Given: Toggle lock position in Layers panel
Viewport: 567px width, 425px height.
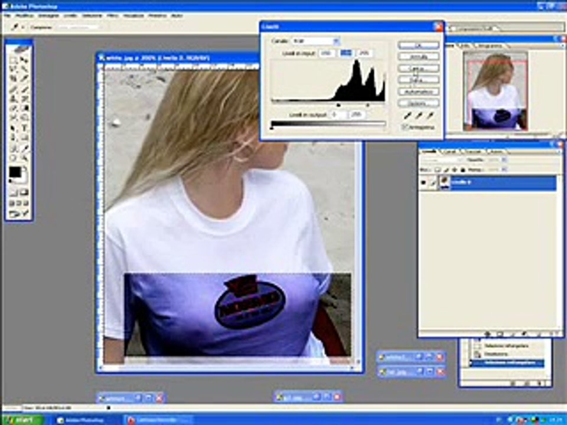Looking at the screenshot, I should 455,170.
